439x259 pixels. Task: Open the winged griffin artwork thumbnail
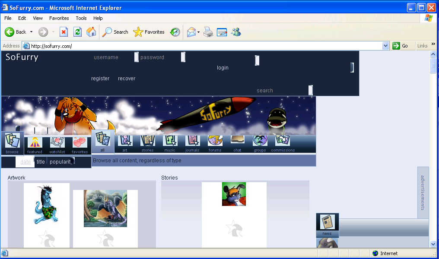click(x=105, y=208)
